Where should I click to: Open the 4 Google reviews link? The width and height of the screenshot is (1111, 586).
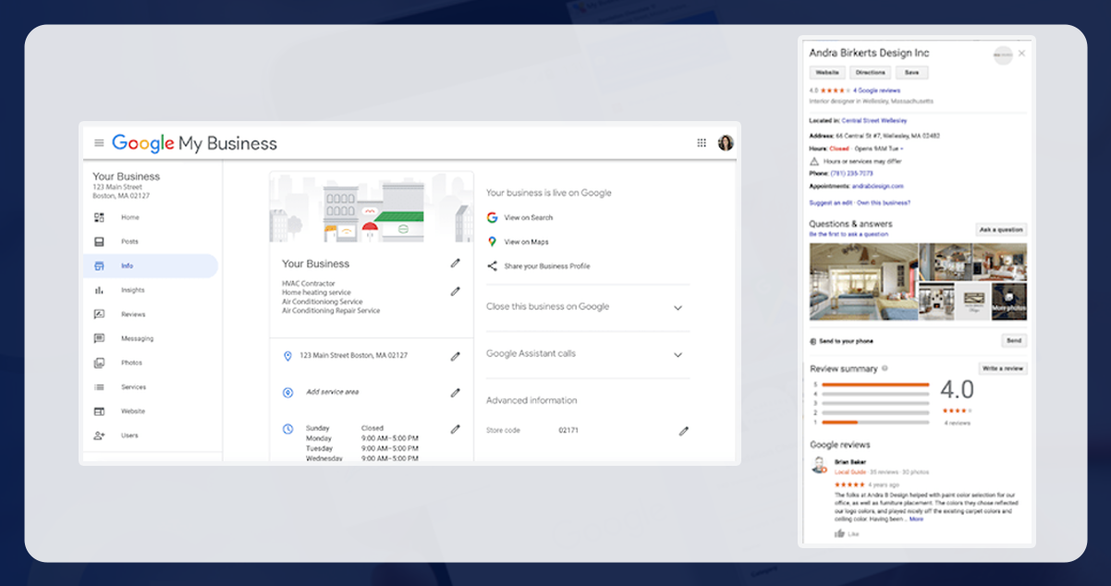(x=876, y=91)
